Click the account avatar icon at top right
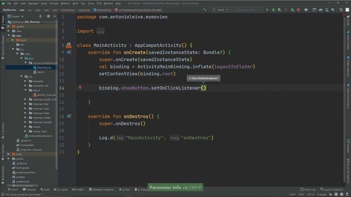The width and height of the screenshot is (351, 197). tap(347, 10)
